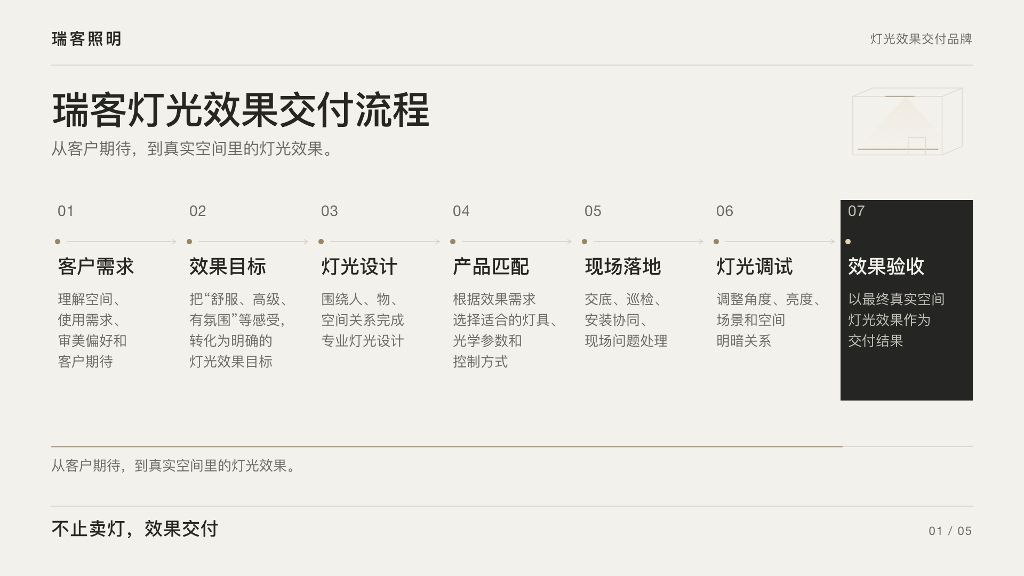The width and height of the screenshot is (1024, 576).
Task: Select the dot marker for step 04
Action: pyautogui.click(x=453, y=242)
